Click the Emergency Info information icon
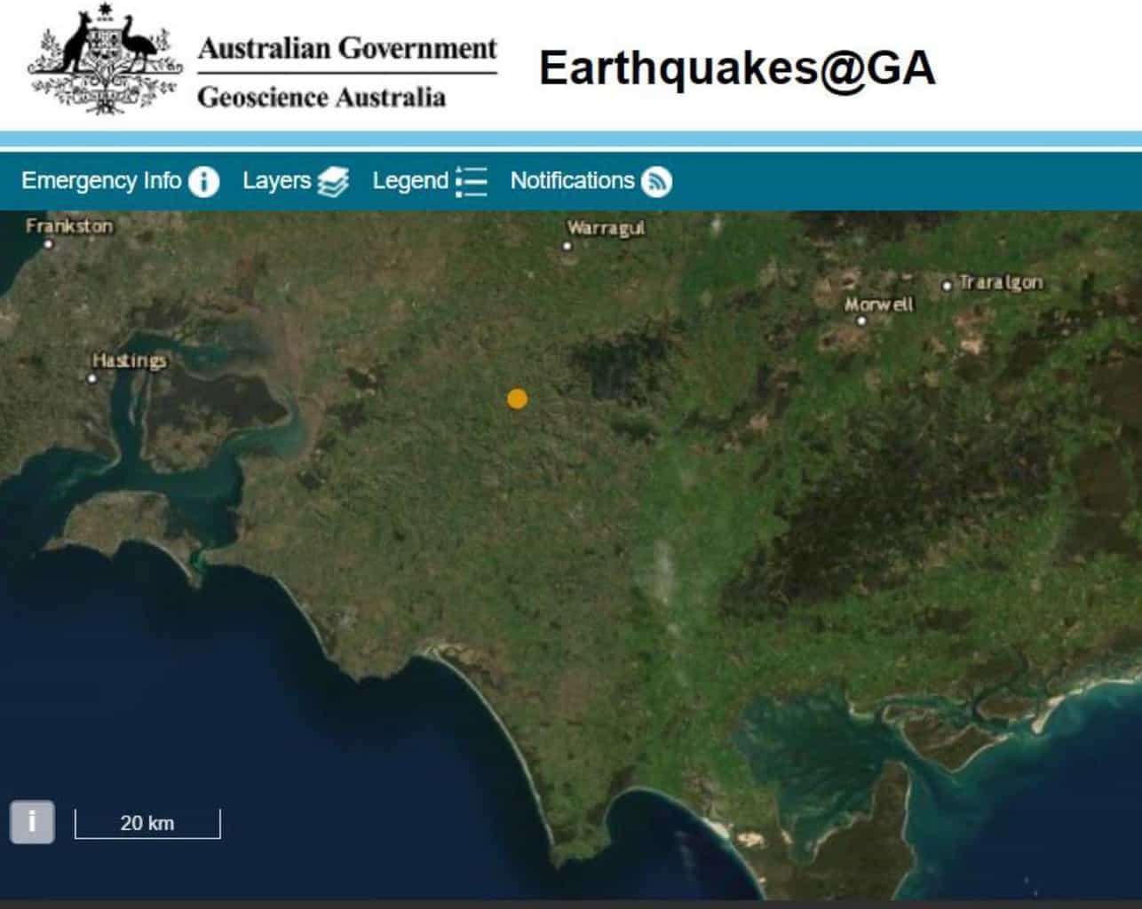Screen dimensions: 1142x909 coord(206,180)
